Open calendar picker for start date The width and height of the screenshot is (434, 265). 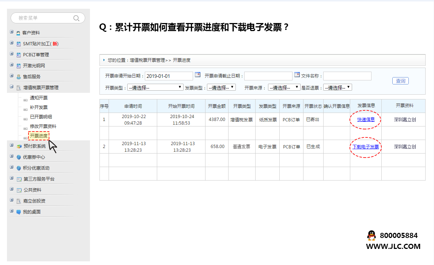coord(197,75)
